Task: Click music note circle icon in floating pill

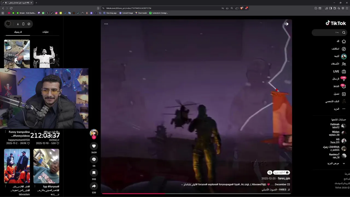Action: (x=29, y=24)
